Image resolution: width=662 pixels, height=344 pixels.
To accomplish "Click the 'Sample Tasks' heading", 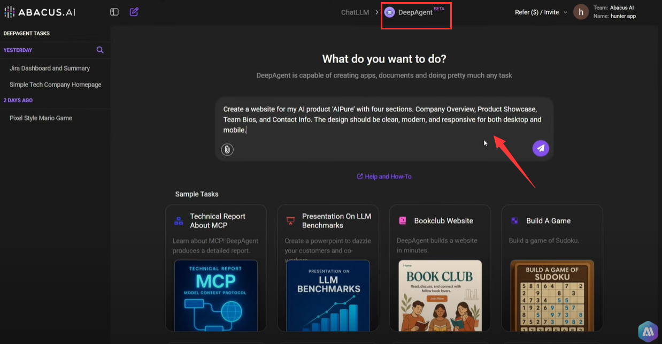I will (x=197, y=194).
